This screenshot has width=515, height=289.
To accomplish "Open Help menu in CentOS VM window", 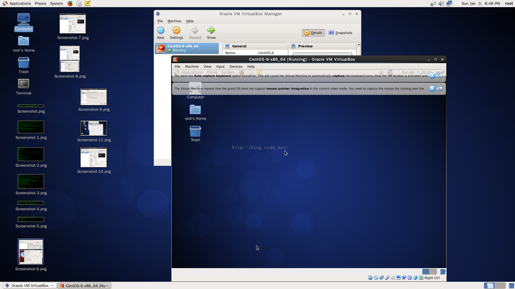I will coord(251,66).
